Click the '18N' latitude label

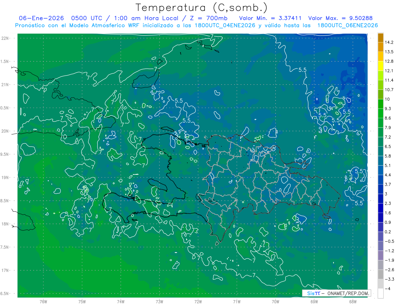click(5, 224)
